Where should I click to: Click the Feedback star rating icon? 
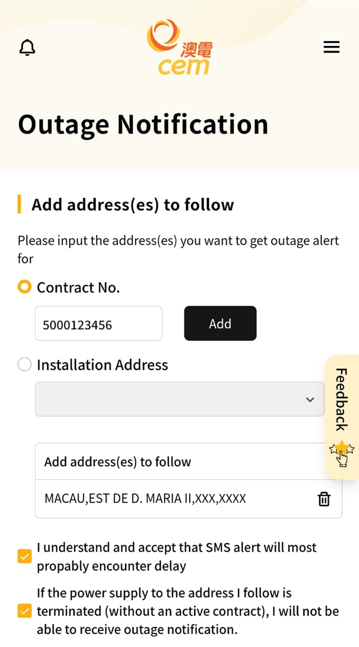click(342, 452)
